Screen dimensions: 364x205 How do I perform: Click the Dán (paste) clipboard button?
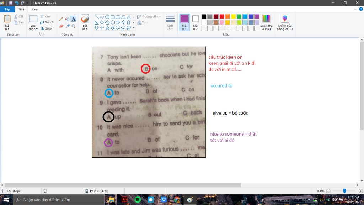pyautogui.click(x=7, y=19)
